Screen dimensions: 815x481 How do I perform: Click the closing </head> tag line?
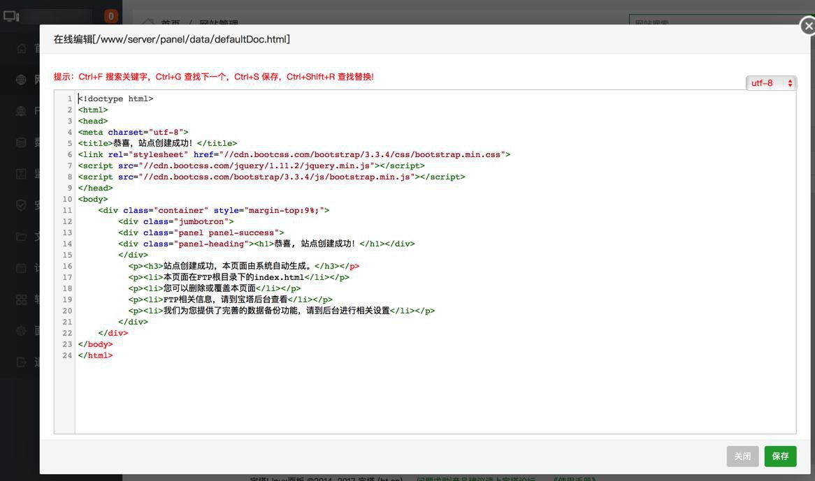coord(96,188)
